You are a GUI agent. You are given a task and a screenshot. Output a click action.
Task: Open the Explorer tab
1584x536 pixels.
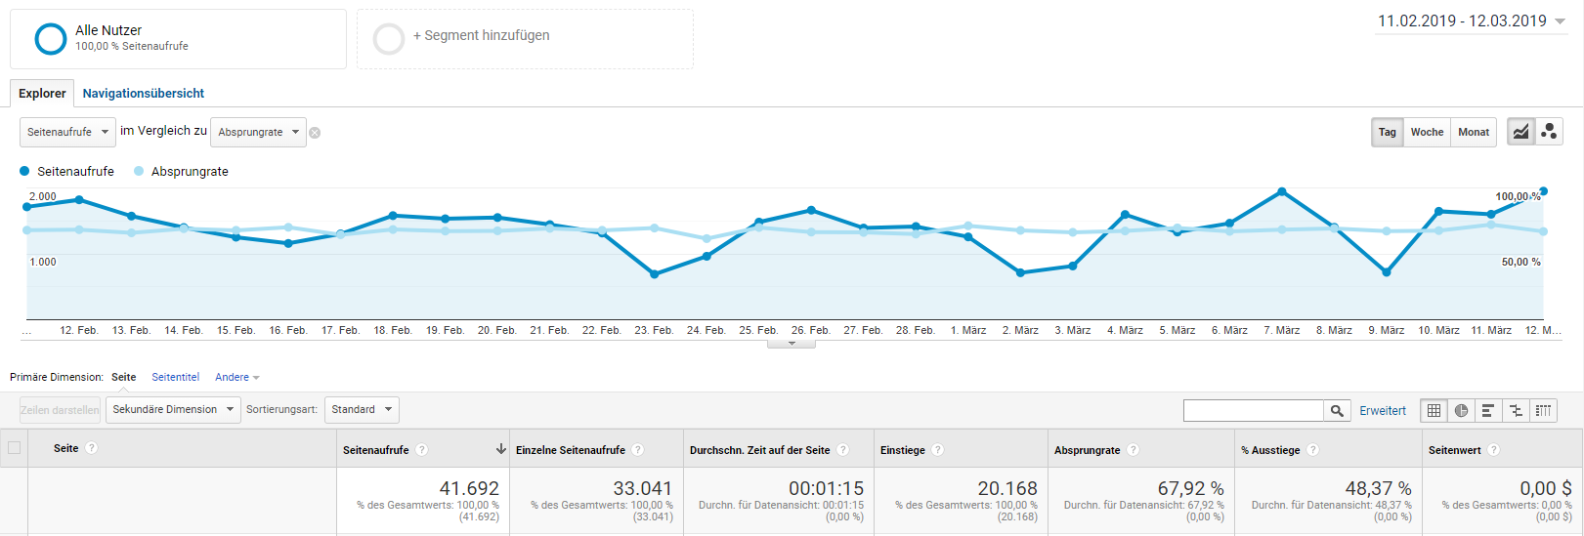42,94
